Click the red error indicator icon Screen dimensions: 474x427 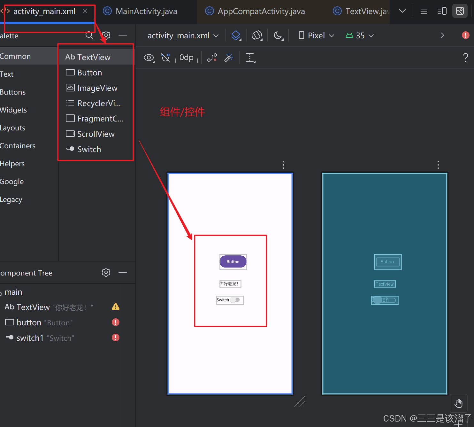tap(465, 35)
